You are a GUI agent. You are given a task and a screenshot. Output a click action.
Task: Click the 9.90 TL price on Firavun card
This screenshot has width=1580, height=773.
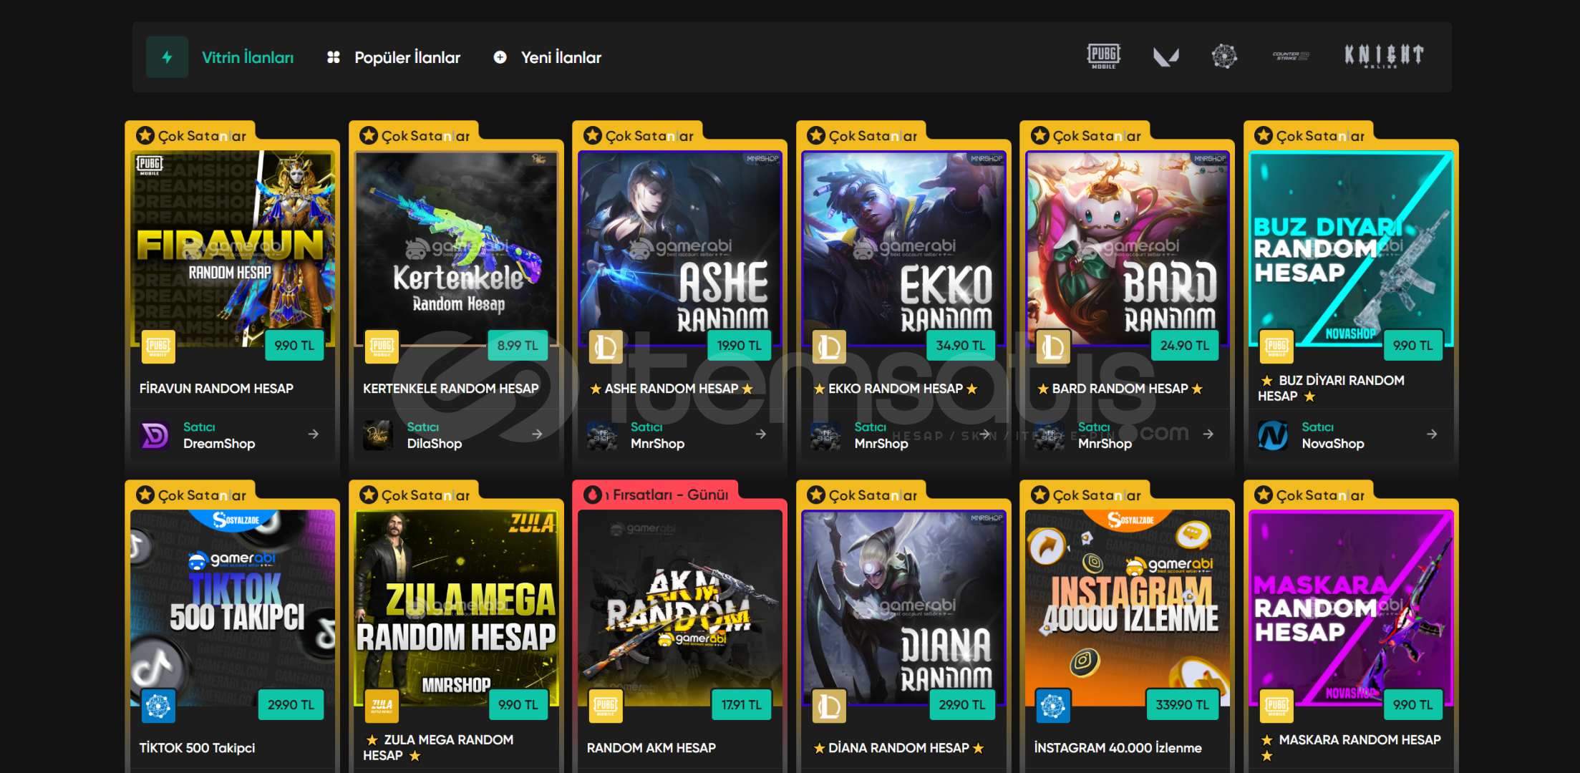[294, 346]
